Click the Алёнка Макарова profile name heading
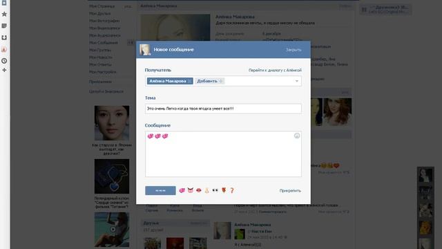The image size is (442, 249). tap(235, 17)
